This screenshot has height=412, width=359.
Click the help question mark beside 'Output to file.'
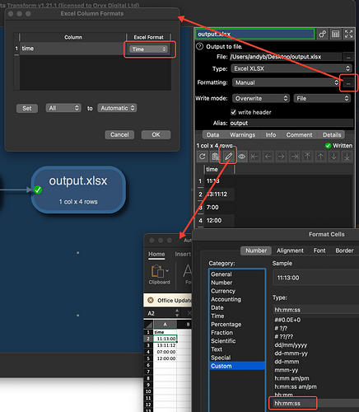click(199, 46)
